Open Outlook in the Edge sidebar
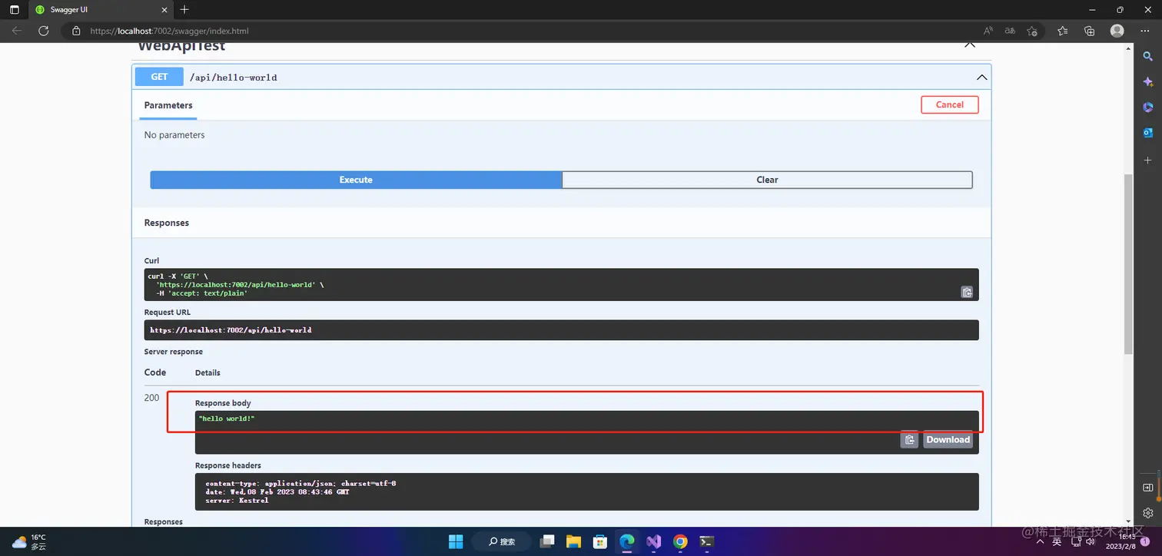The image size is (1162, 556). pos(1148,133)
